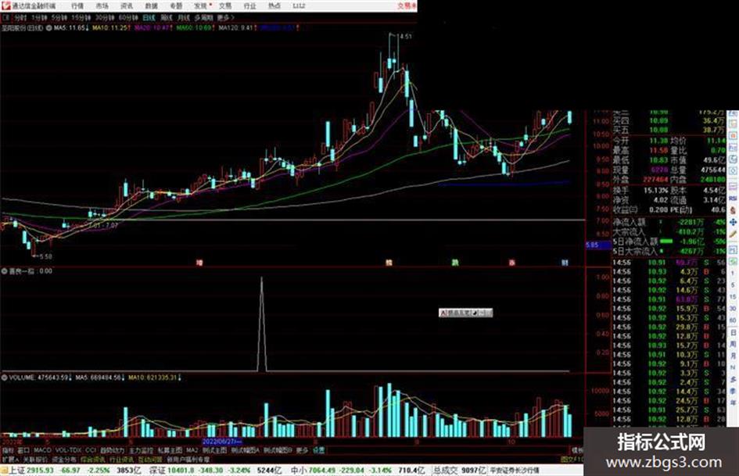Open the 行情 menu
The image size is (739, 476).
(77, 5)
